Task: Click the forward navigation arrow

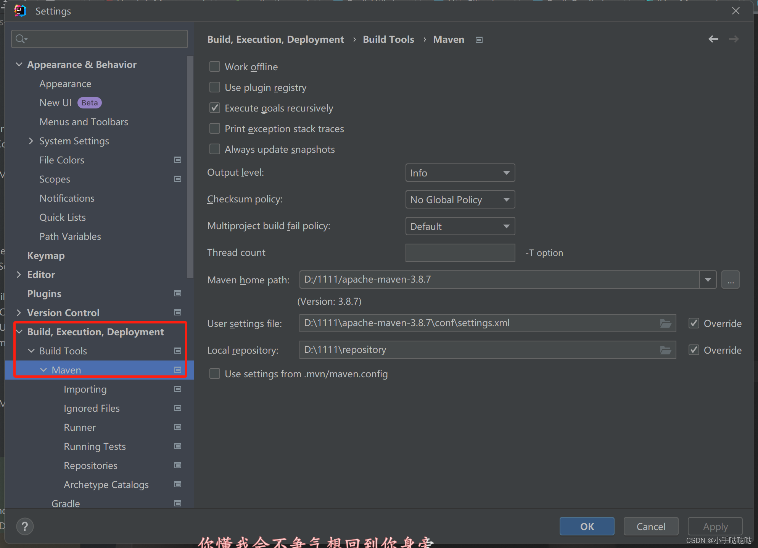Action: 734,39
